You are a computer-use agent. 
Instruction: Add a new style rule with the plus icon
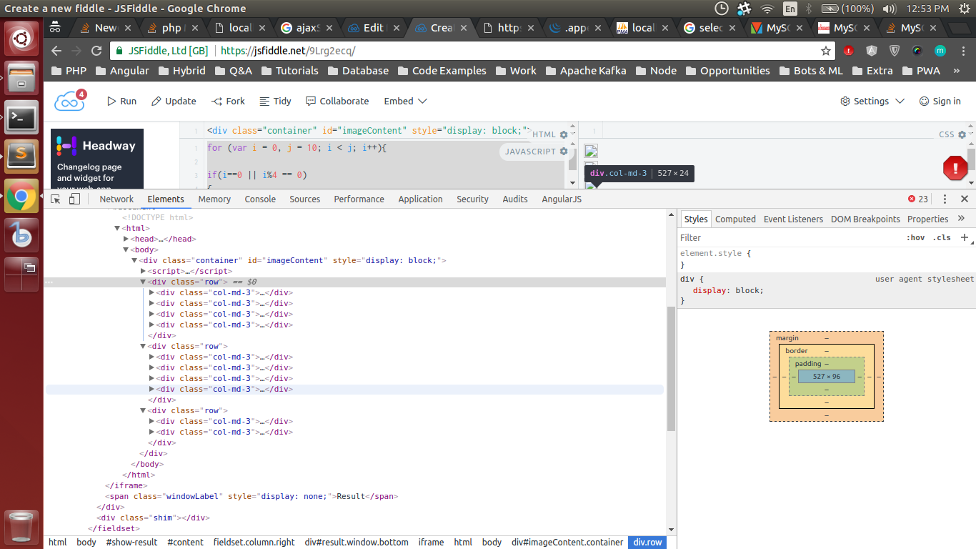pyautogui.click(x=965, y=238)
